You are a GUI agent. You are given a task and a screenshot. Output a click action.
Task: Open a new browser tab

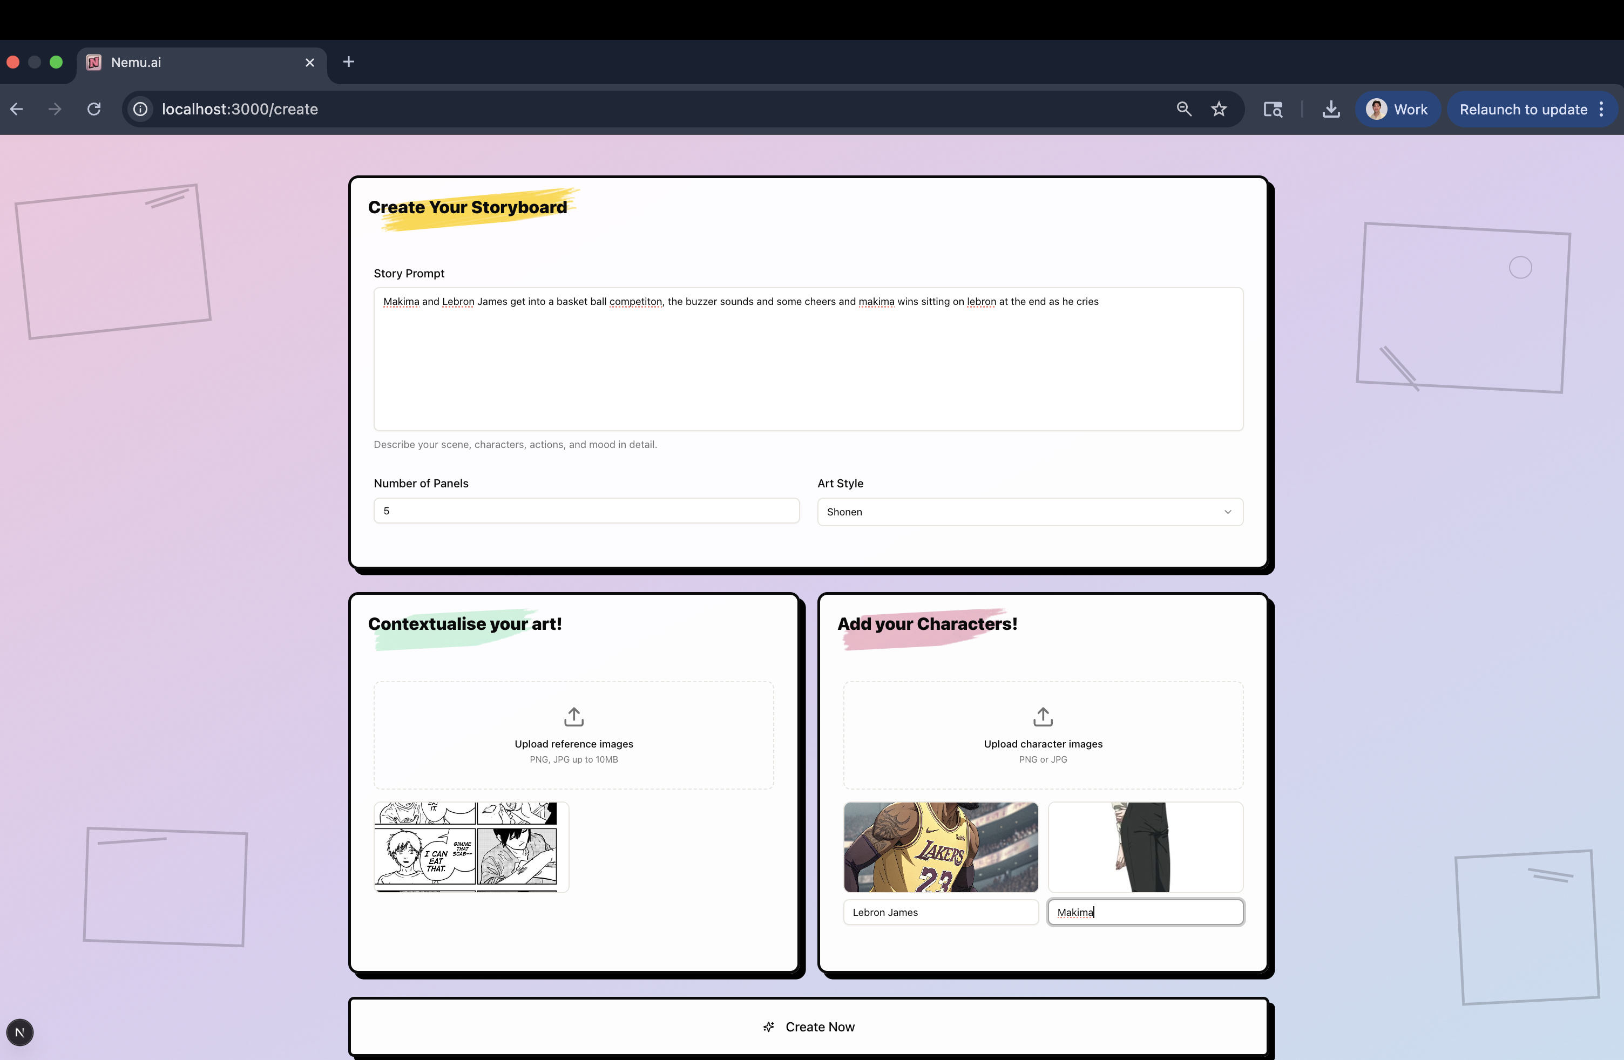pyautogui.click(x=349, y=62)
